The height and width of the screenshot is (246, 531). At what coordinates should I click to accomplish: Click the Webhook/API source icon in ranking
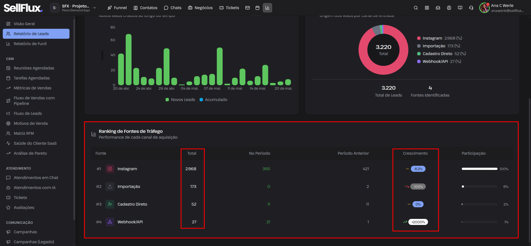coord(110,222)
